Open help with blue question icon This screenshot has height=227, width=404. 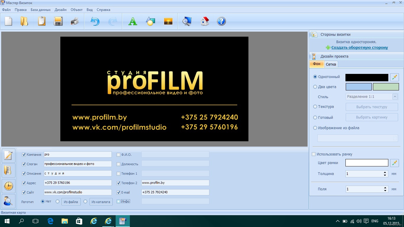(221, 22)
